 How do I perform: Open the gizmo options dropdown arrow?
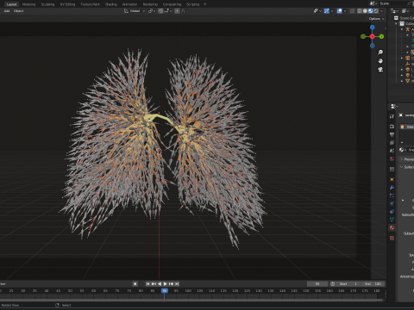[x=332, y=11]
